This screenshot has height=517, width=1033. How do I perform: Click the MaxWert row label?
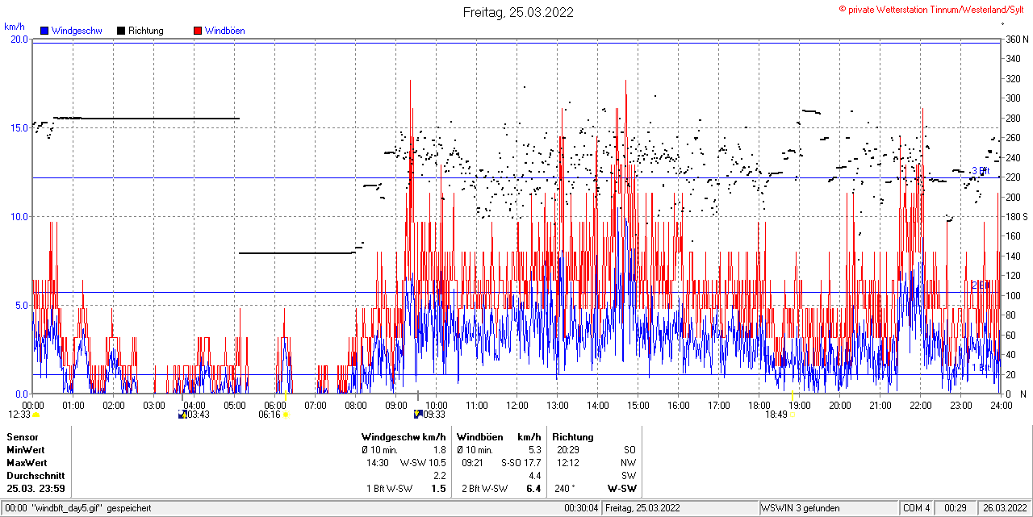(x=27, y=463)
